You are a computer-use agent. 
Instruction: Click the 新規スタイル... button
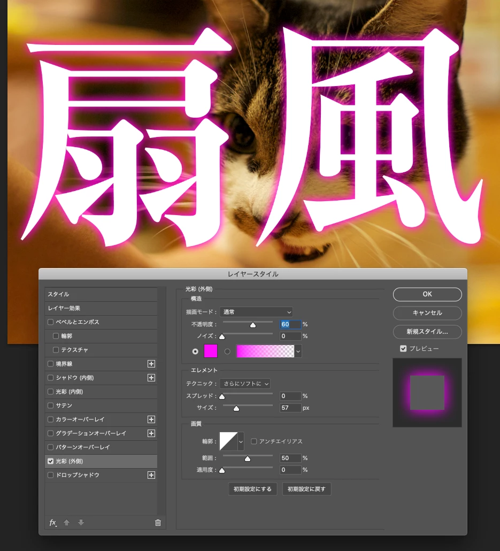pyautogui.click(x=427, y=332)
